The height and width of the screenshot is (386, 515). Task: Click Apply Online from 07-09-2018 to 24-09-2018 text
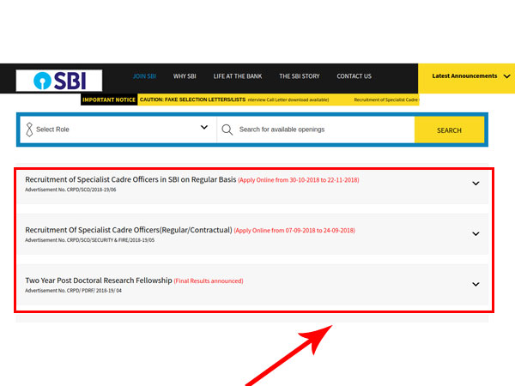click(294, 231)
